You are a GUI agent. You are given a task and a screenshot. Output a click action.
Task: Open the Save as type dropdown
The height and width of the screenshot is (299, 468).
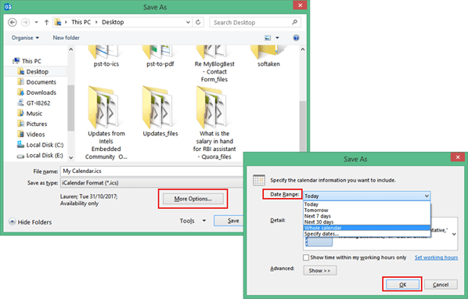pos(152,182)
